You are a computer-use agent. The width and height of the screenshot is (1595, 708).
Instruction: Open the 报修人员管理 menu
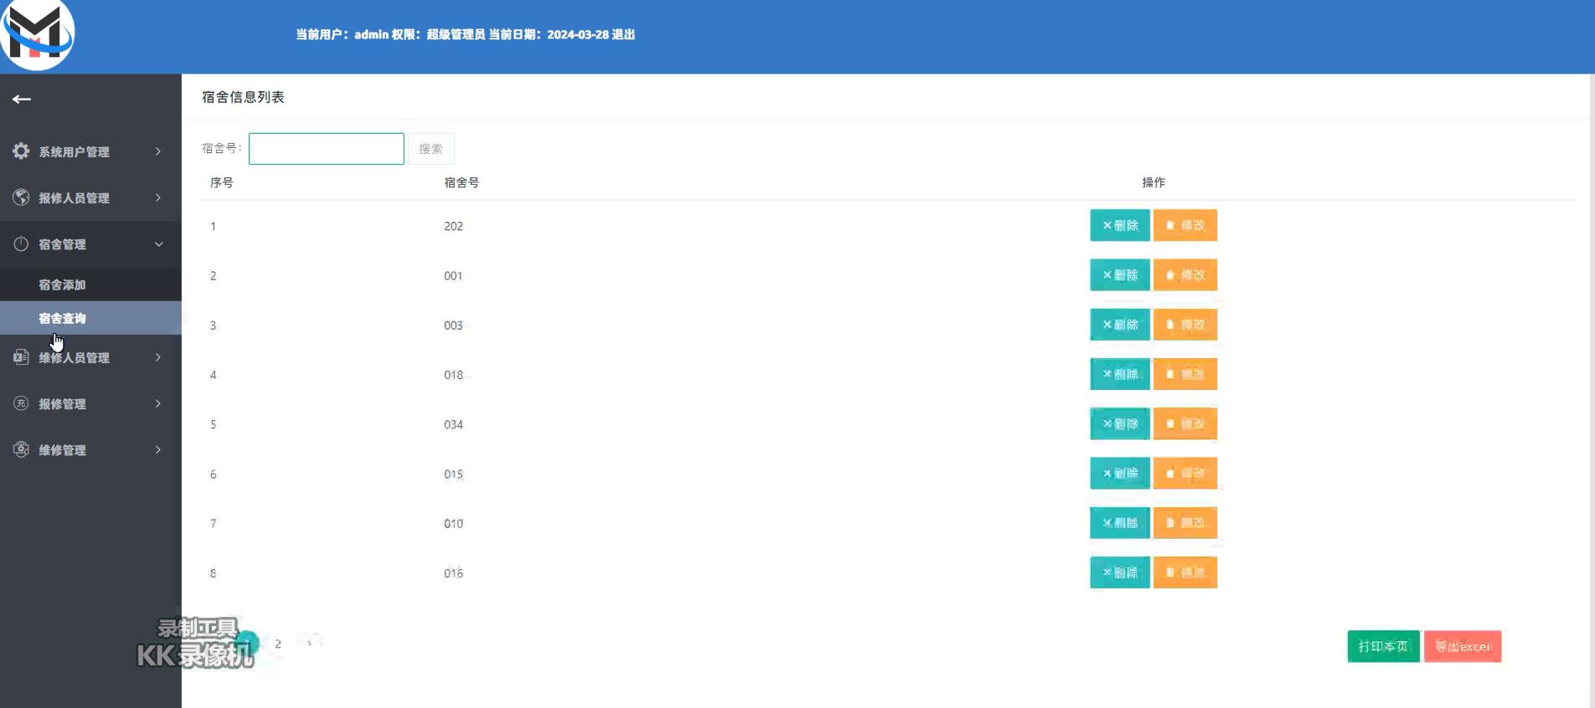90,198
